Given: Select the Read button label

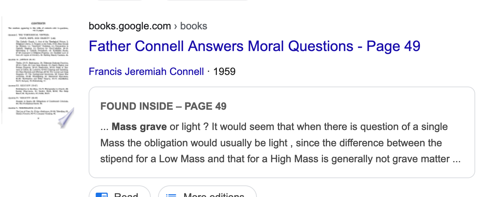Looking at the screenshot, I should click(126, 195).
